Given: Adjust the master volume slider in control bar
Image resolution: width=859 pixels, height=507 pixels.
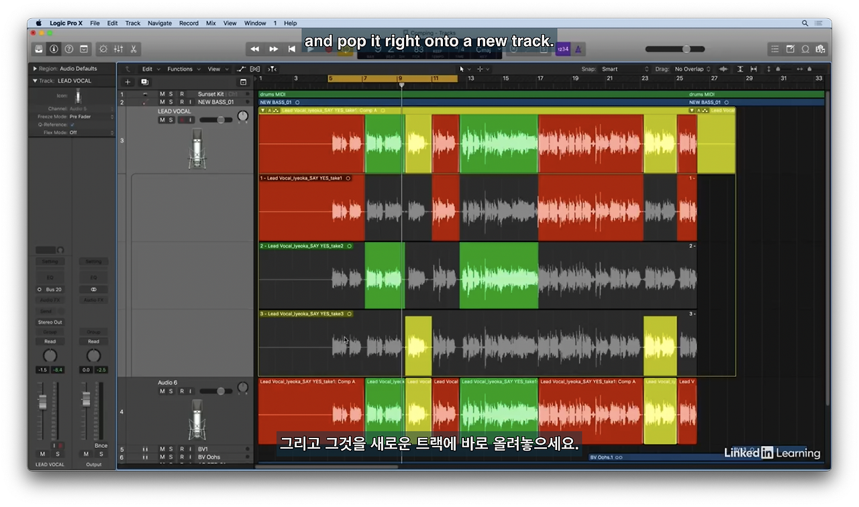Looking at the screenshot, I should pyautogui.click(x=675, y=49).
